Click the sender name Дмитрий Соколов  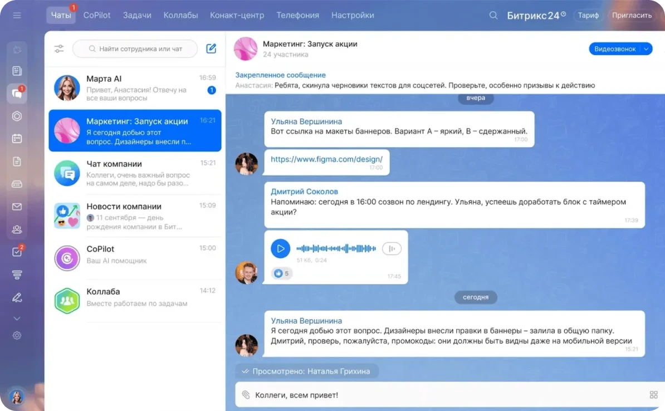(x=304, y=191)
